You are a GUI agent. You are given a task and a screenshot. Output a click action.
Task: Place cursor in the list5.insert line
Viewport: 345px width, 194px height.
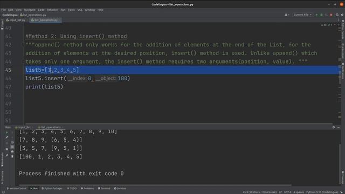78,79
